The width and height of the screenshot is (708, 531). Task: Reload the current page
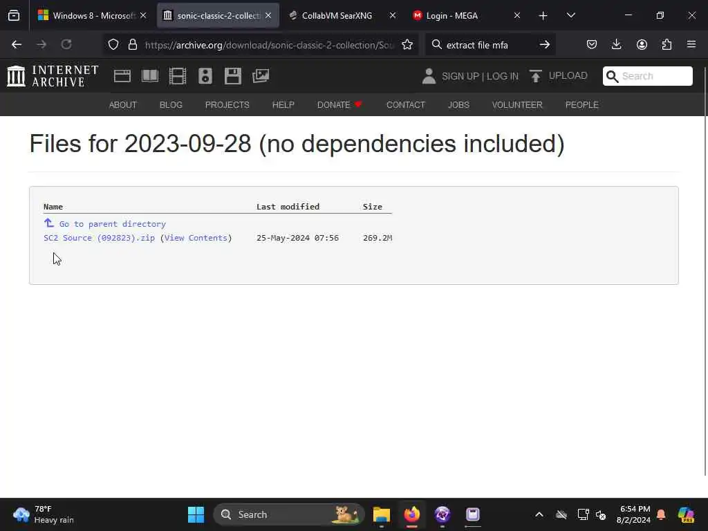(x=66, y=44)
